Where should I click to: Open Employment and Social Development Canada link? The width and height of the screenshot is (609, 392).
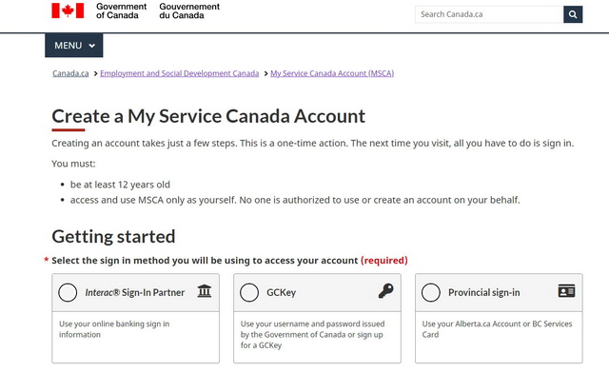(179, 73)
